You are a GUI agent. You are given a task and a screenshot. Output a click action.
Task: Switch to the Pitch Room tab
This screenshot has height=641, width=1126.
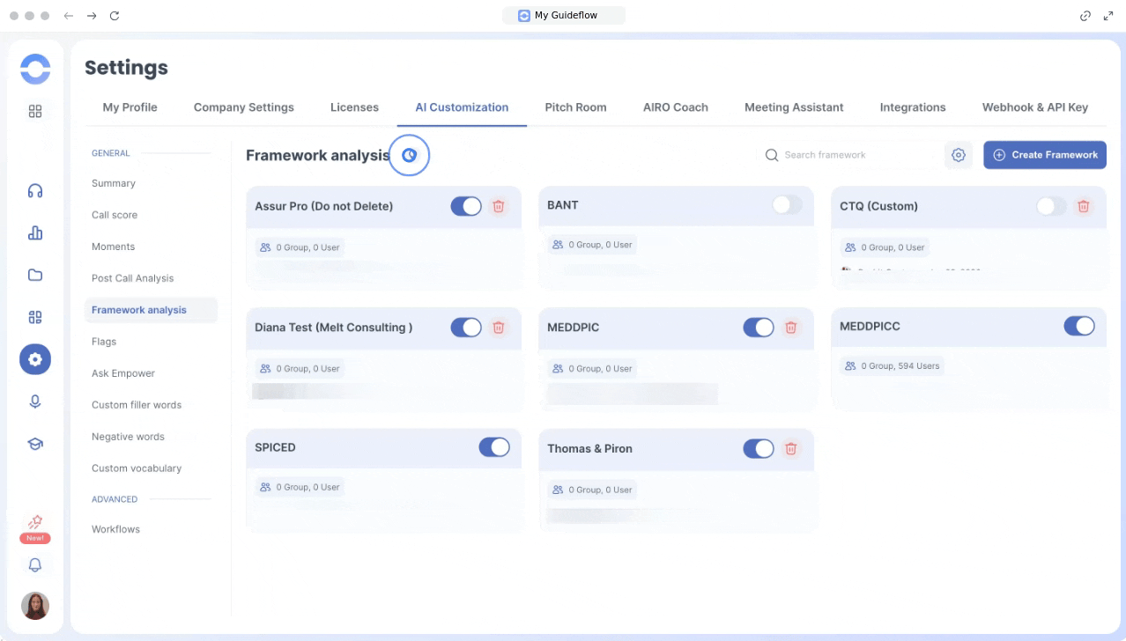pos(575,107)
